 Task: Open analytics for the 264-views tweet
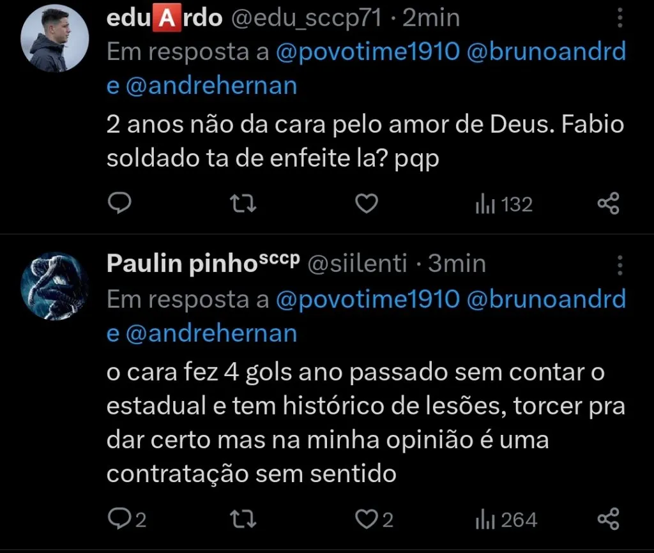[x=504, y=519]
